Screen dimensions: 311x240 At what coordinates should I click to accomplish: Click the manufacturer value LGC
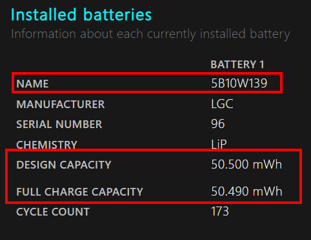click(x=222, y=104)
